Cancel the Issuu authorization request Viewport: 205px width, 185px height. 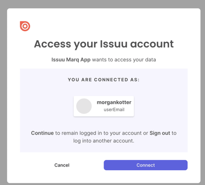click(62, 165)
